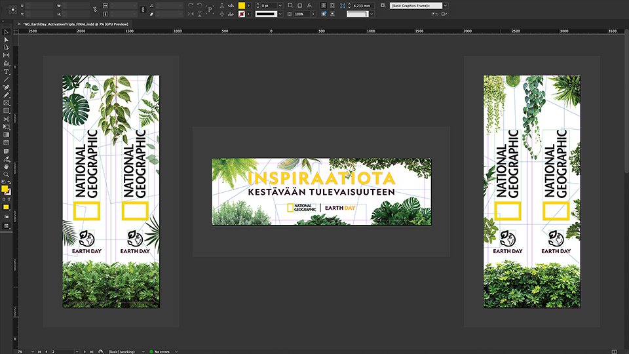Select the Selection tool (black arrow)
The width and height of the screenshot is (629, 354).
coord(6,31)
